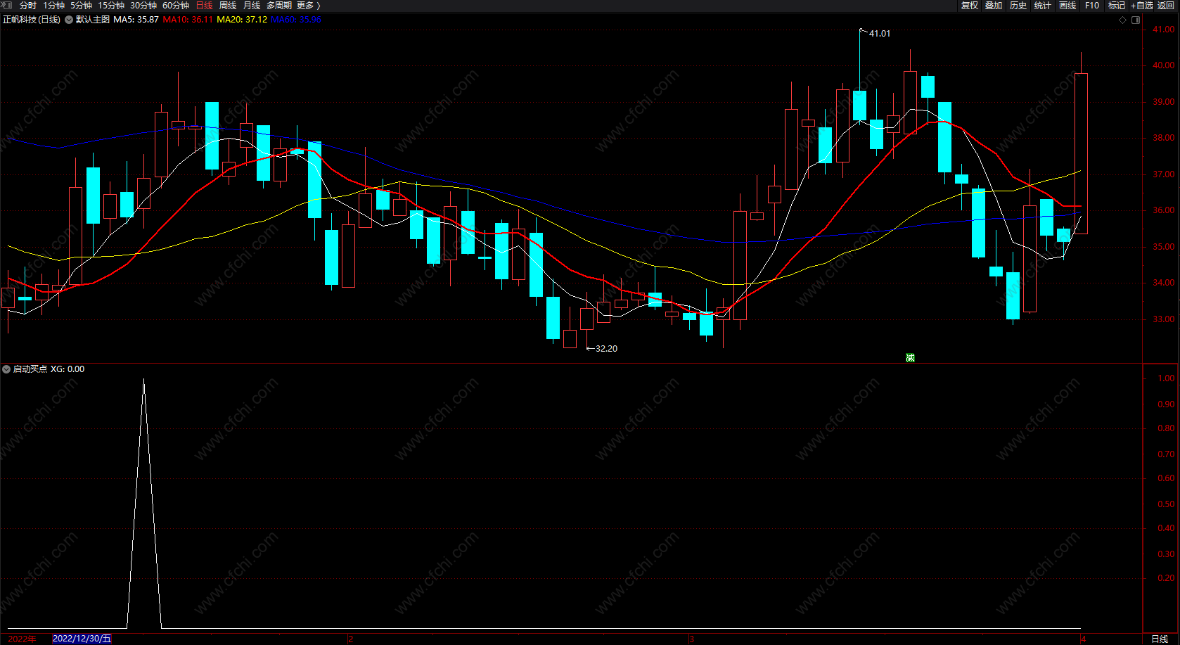
Task: Click the 0.20 indicator axis label
Action: (x=1166, y=578)
